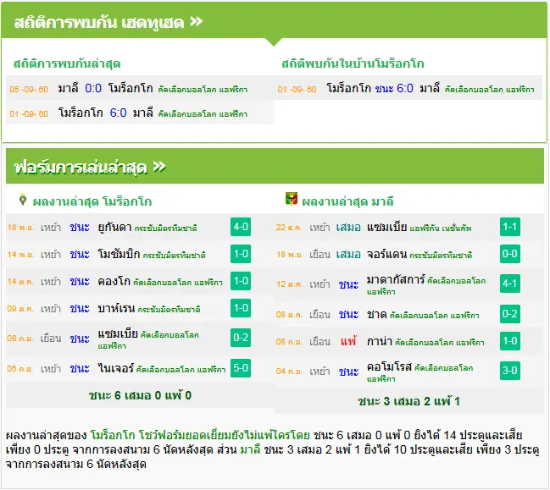This screenshot has height=490, width=550.
Task: Click the green มาลี link in summary paragraph
Action: pyautogui.click(x=250, y=449)
